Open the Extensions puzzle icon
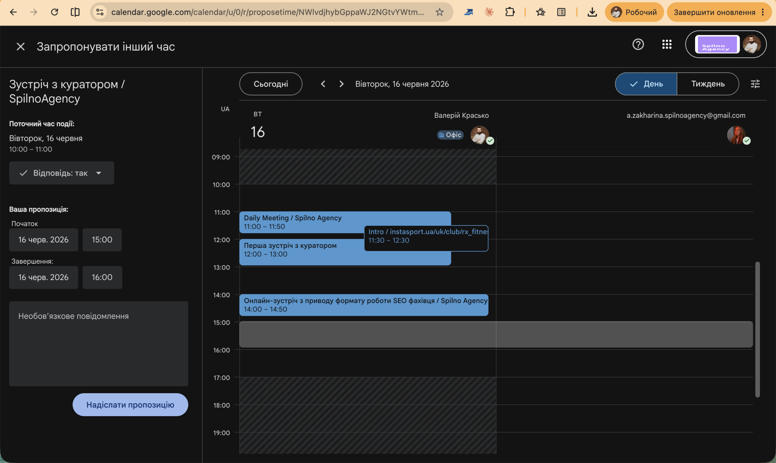The width and height of the screenshot is (776, 463). point(510,12)
